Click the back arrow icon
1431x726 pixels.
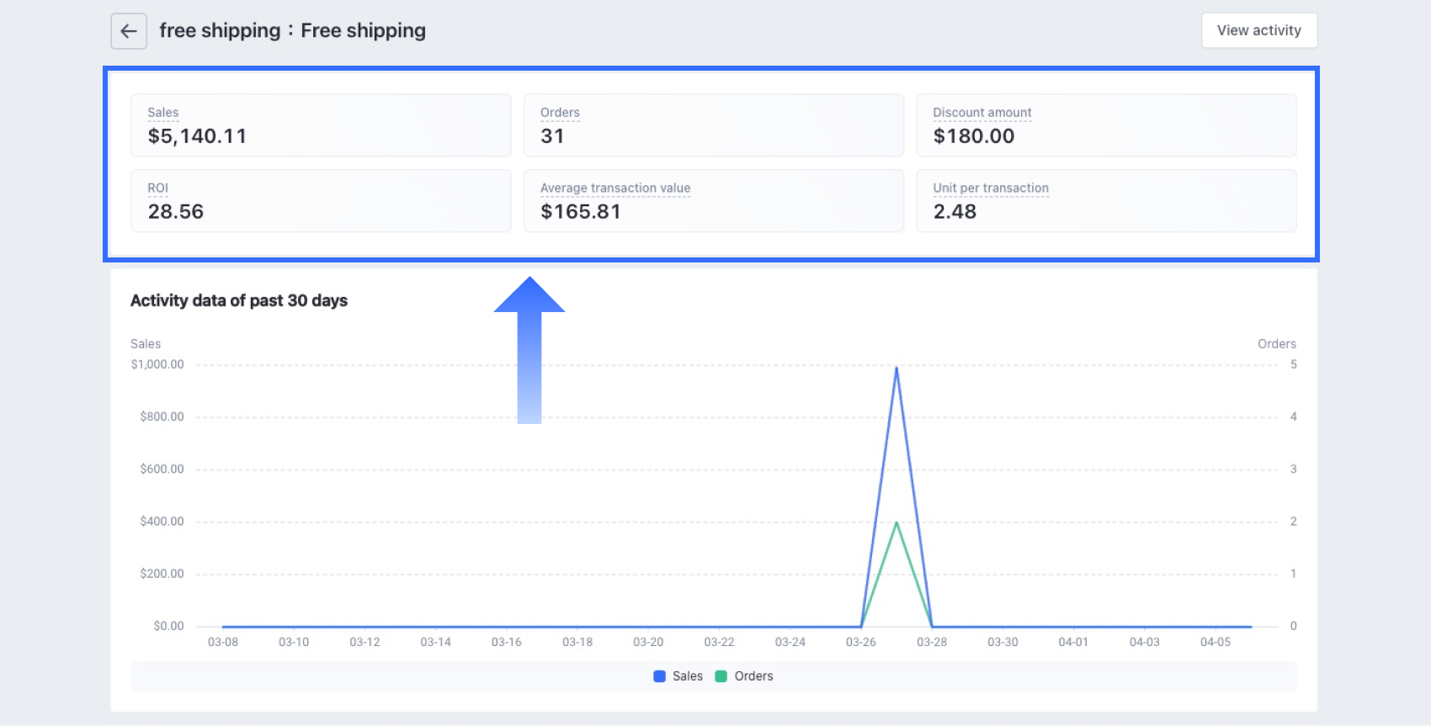129,31
